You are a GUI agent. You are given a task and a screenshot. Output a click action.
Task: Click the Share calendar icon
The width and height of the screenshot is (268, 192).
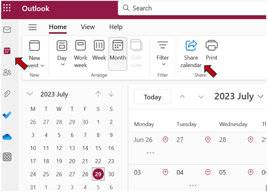point(191,46)
